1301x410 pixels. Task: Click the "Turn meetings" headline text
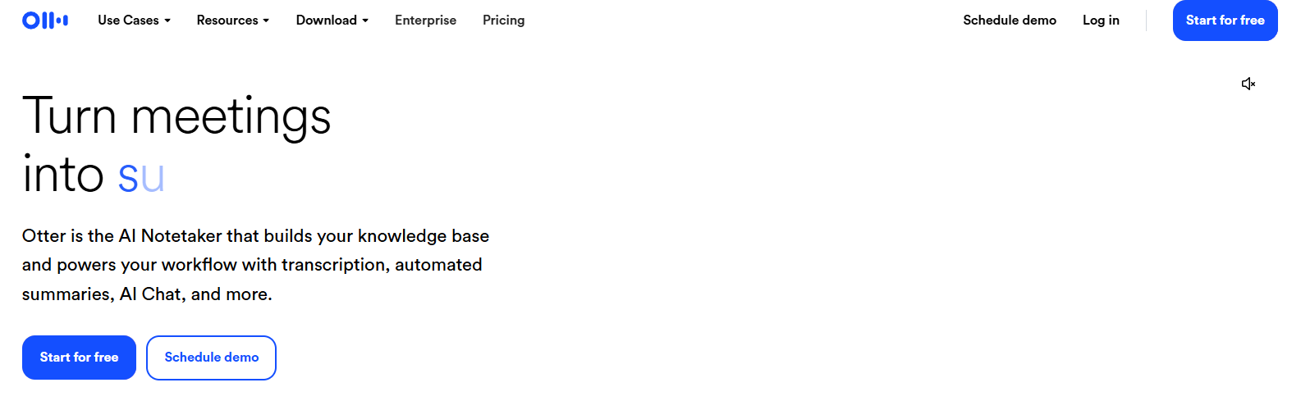click(176, 116)
